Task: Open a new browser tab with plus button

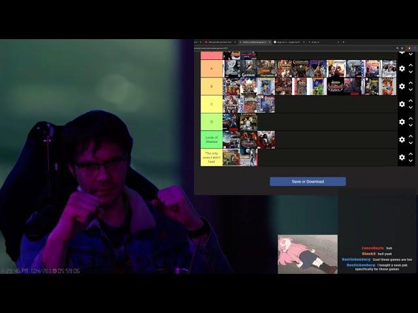Action: (344, 42)
